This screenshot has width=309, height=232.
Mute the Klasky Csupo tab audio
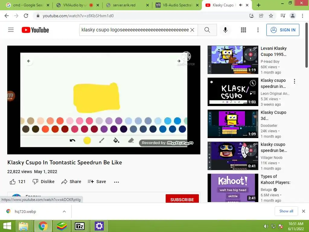[x=241, y=5]
